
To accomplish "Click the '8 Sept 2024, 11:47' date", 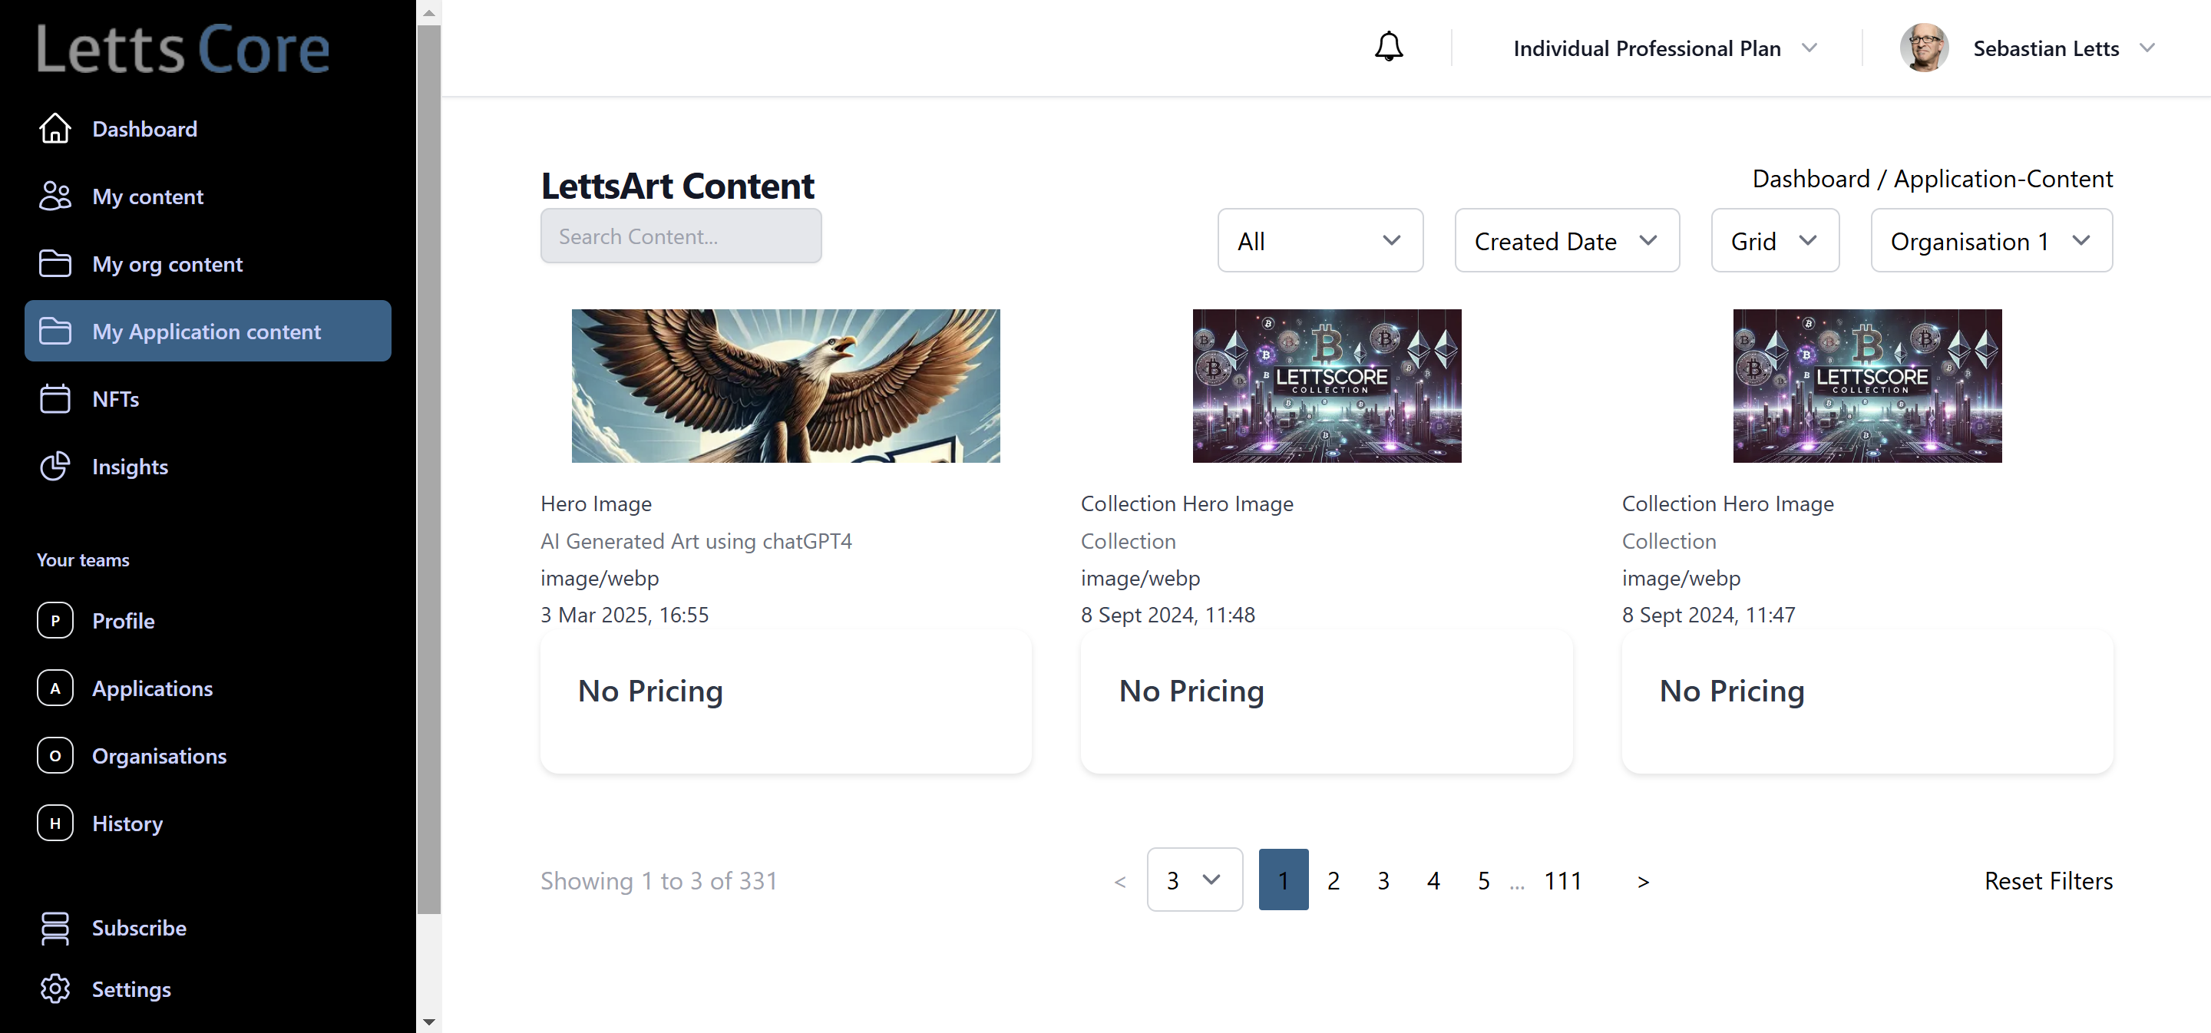I will [1708, 614].
